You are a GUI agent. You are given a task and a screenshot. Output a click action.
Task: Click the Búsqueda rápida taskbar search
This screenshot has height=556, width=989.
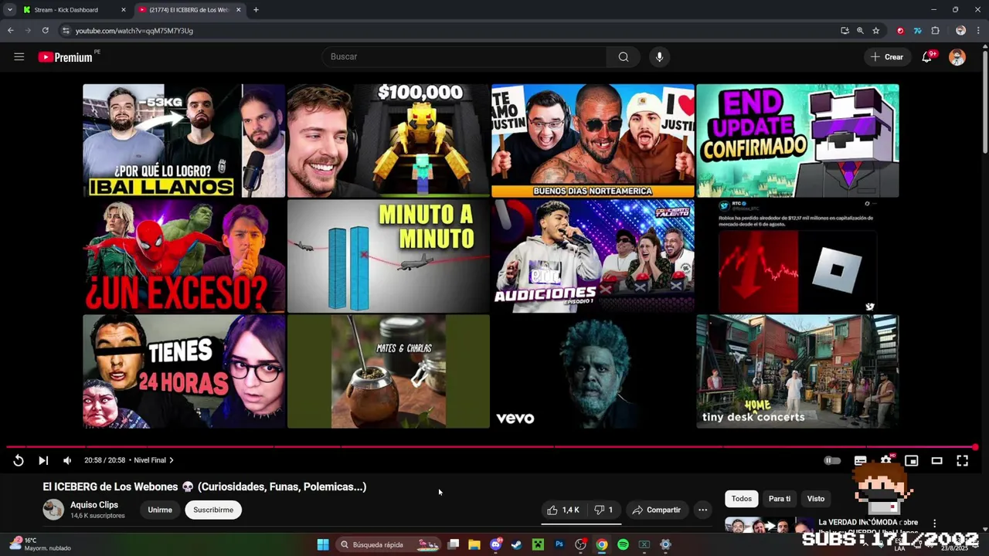pos(390,544)
